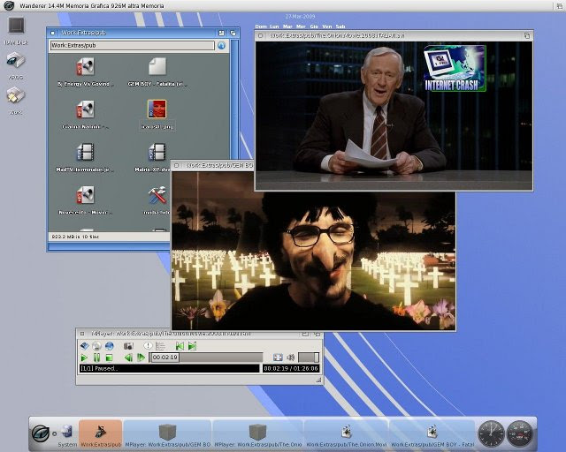566x452 pixels.
Task: Switch to Work:Extras/pub dock entry
Action: 100,434
